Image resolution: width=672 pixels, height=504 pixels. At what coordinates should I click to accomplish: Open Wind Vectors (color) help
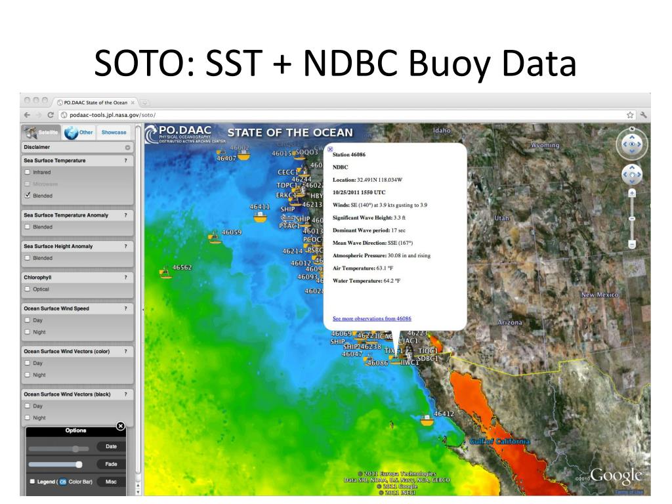tap(125, 351)
